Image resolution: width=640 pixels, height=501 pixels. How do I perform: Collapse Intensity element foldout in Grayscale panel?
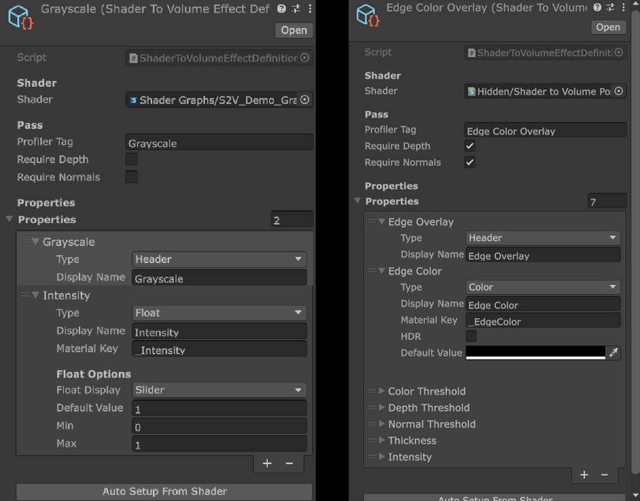click(36, 295)
